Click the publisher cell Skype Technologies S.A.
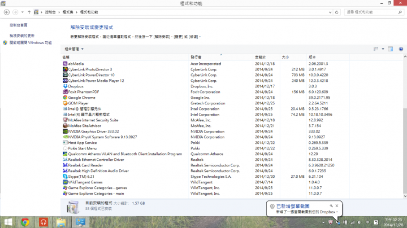 click(x=211, y=177)
